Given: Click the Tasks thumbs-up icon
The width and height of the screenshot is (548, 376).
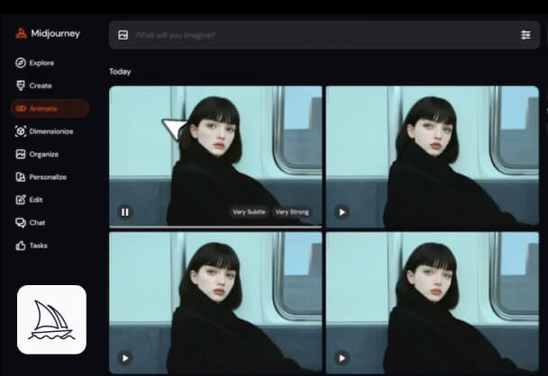Looking at the screenshot, I should click(x=21, y=246).
